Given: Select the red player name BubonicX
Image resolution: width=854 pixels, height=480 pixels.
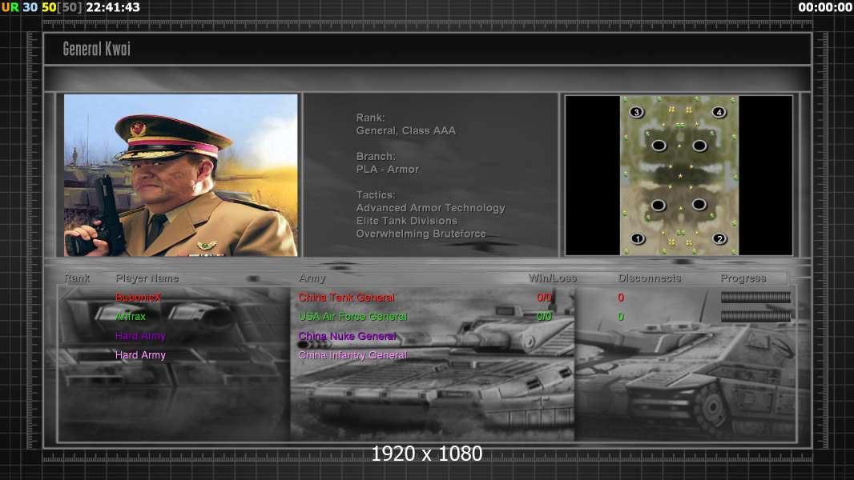Looking at the screenshot, I should [x=138, y=298].
